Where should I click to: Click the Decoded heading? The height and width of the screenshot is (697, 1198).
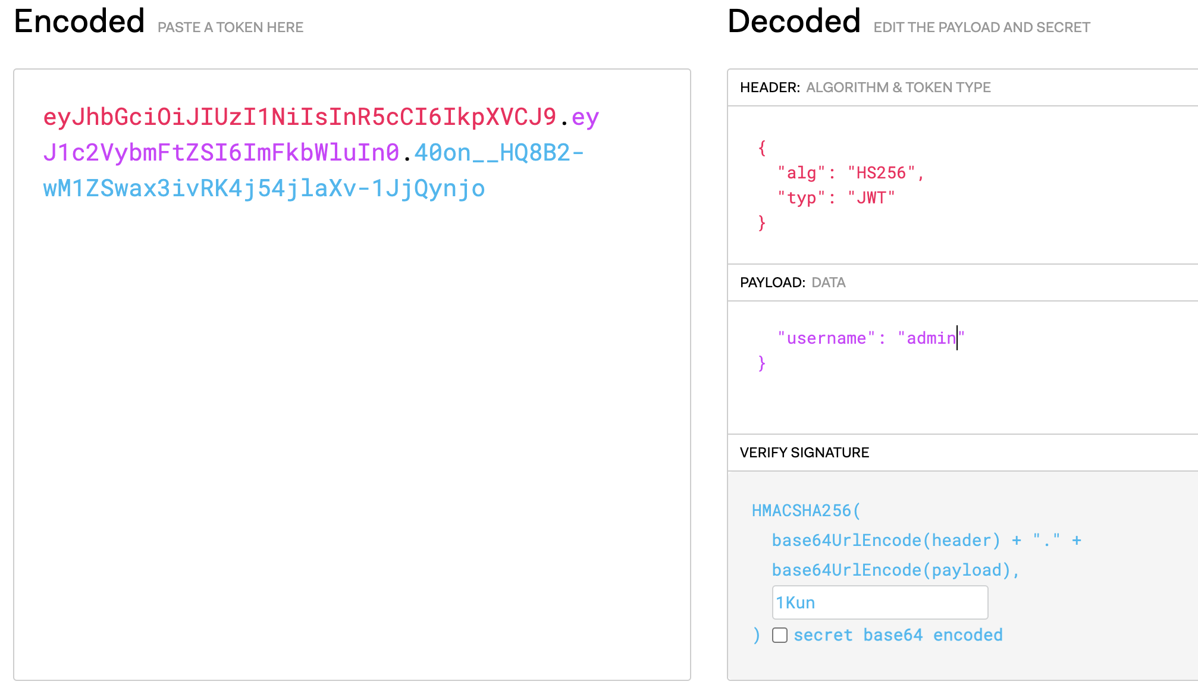coord(794,21)
